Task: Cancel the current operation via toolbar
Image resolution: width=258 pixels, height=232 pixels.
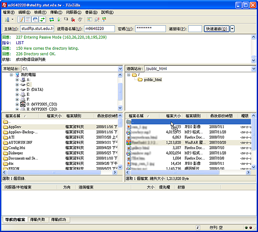Action: click(66, 20)
